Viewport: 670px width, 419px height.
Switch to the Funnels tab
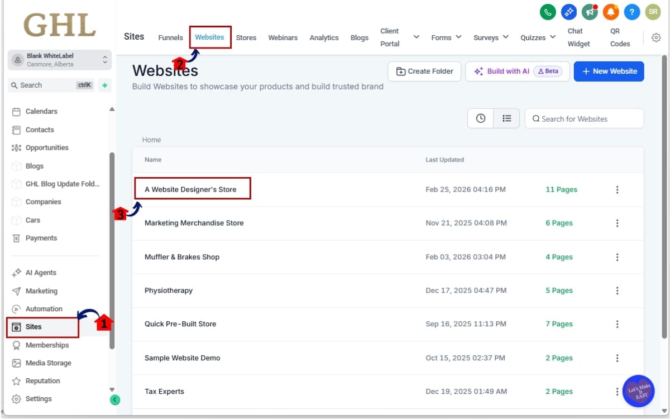170,37
